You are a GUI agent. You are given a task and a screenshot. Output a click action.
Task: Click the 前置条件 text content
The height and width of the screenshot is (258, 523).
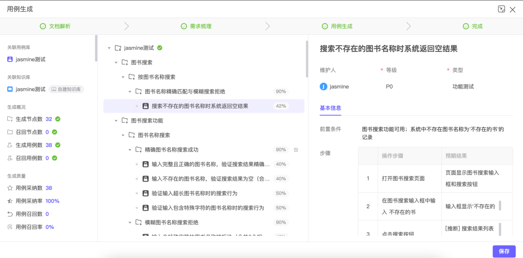(433, 133)
